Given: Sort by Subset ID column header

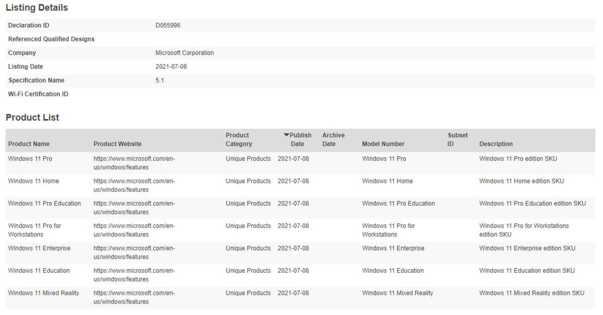Looking at the screenshot, I should click(x=458, y=139).
